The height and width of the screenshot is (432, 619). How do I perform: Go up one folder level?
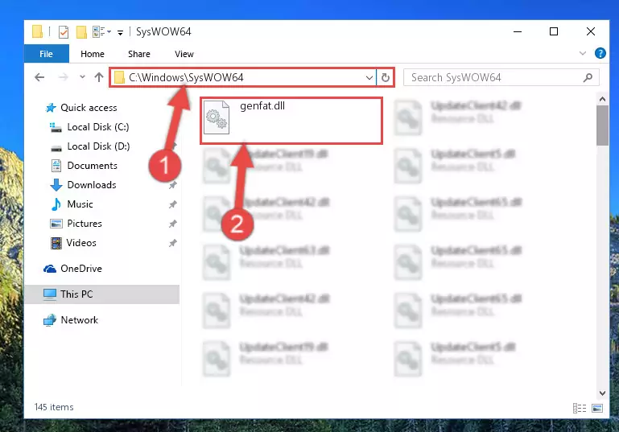pyautogui.click(x=99, y=77)
